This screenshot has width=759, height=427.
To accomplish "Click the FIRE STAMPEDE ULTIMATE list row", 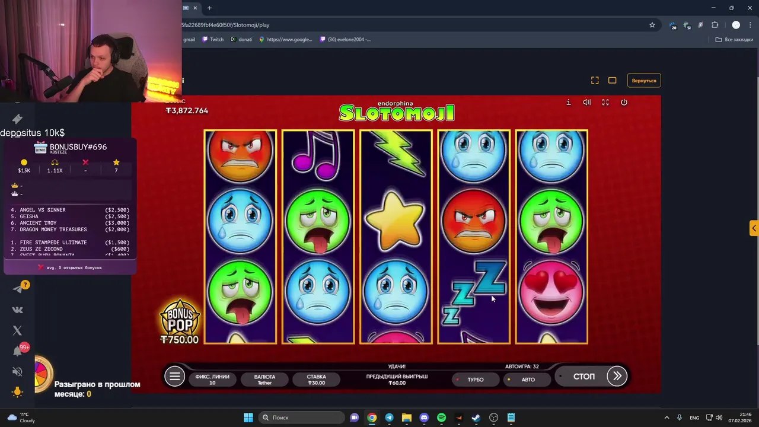I will point(70,243).
